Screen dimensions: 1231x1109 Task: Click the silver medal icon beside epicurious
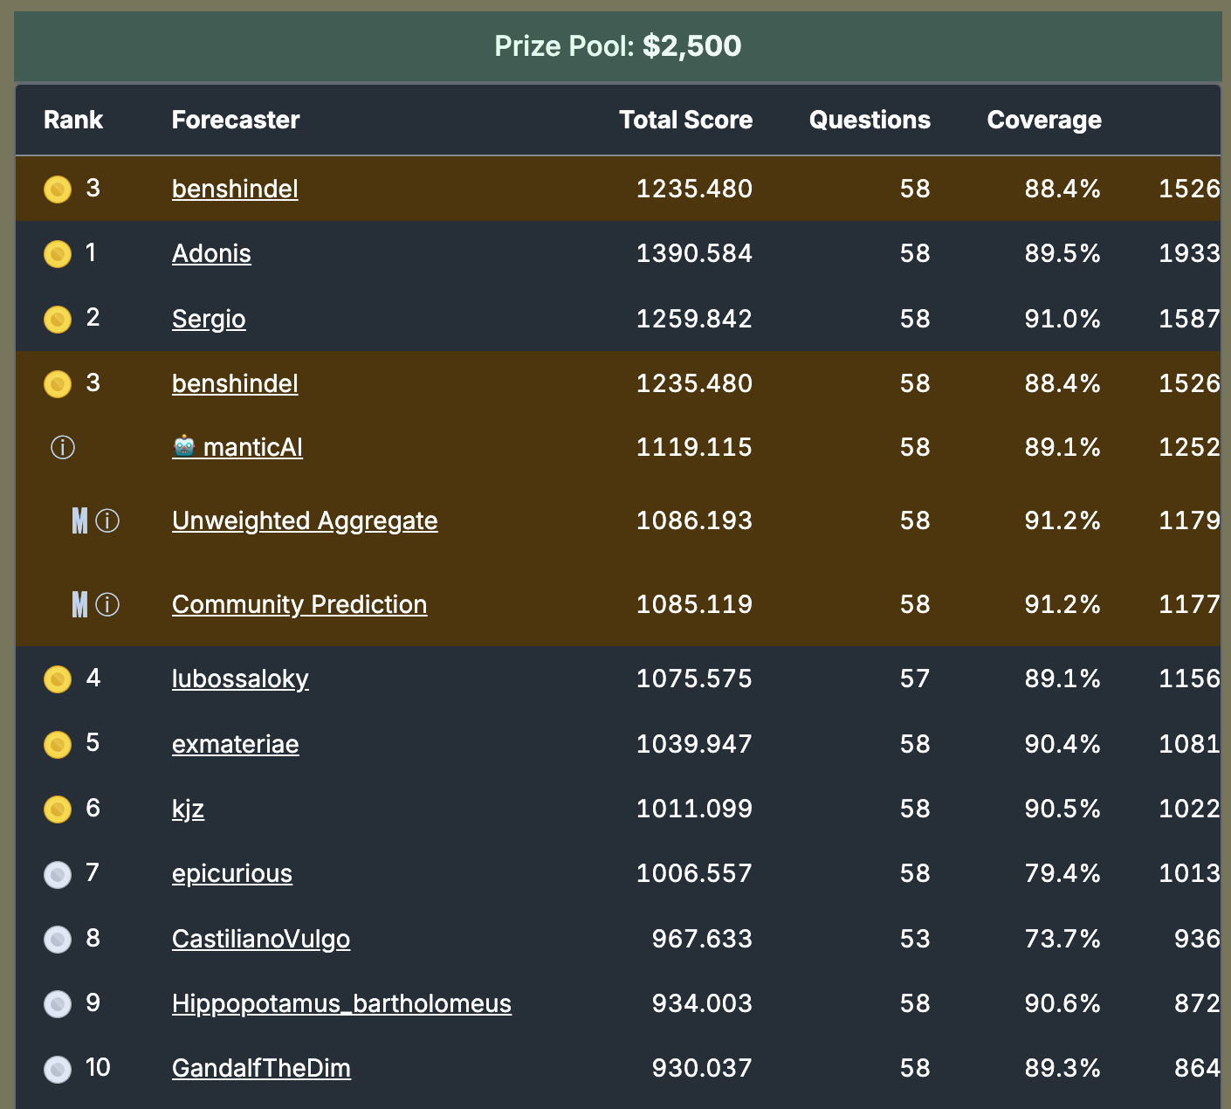pyautogui.click(x=58, y=874)
